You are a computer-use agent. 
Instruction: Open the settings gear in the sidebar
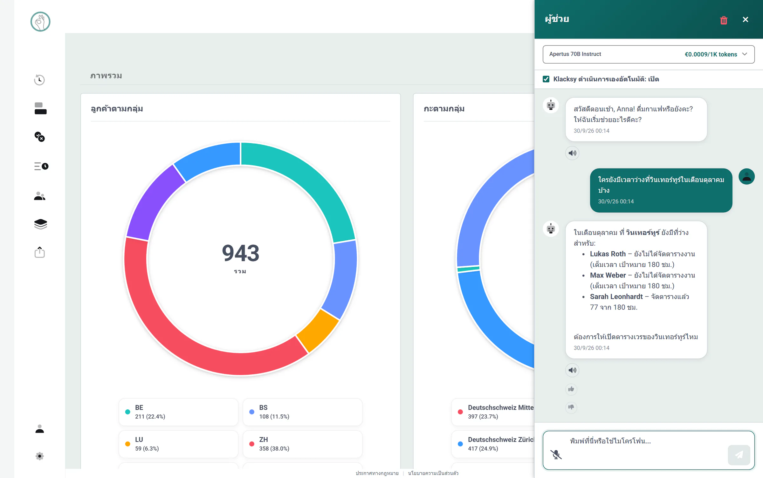[x=40, y=456]
